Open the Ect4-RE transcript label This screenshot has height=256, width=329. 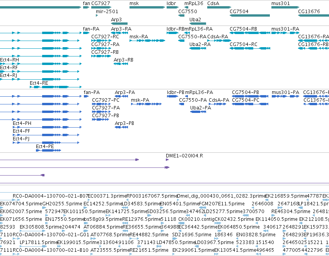coord(39,83)
